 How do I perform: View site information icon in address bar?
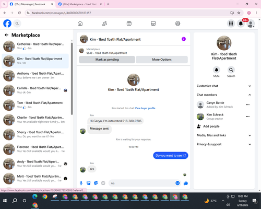[28, 13]
